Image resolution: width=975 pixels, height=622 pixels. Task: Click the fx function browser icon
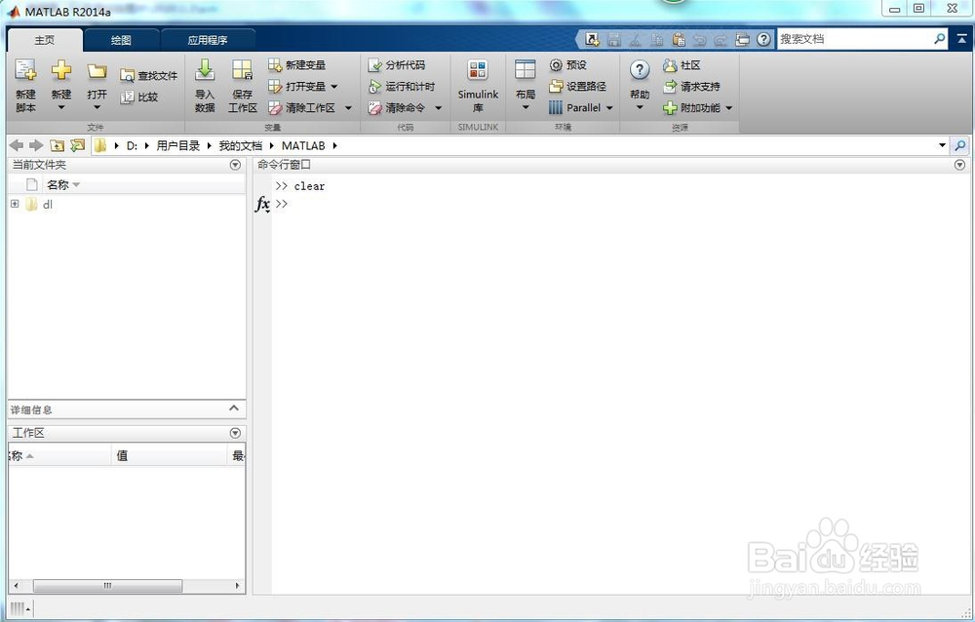click(x=263, y=204)
